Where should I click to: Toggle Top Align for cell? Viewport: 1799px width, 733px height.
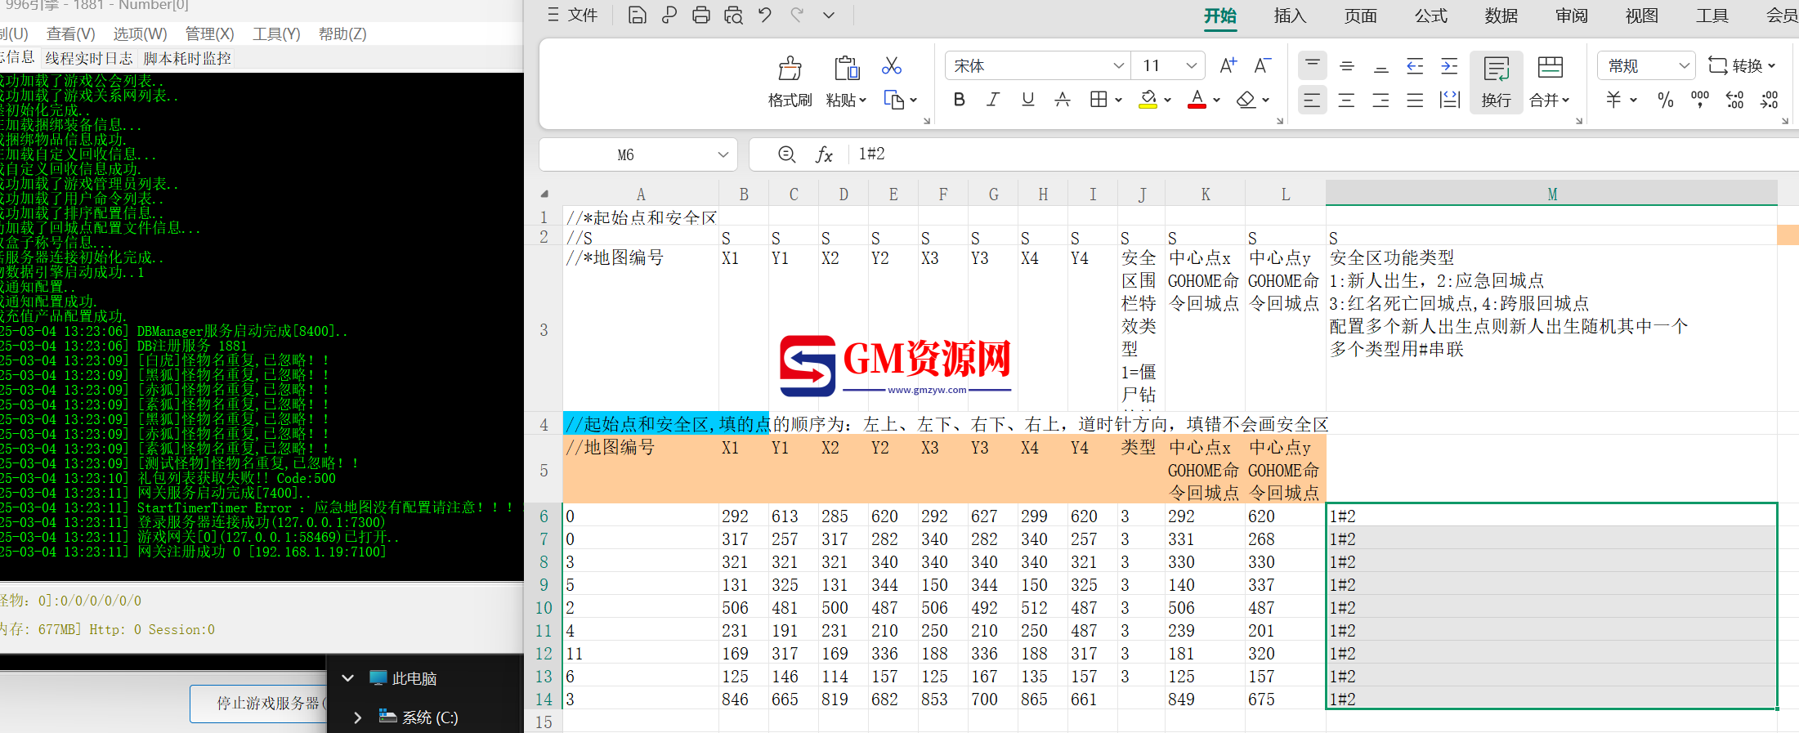1313,65
